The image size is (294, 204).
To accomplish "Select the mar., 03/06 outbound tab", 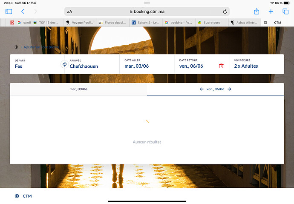I will pos(78,89).
